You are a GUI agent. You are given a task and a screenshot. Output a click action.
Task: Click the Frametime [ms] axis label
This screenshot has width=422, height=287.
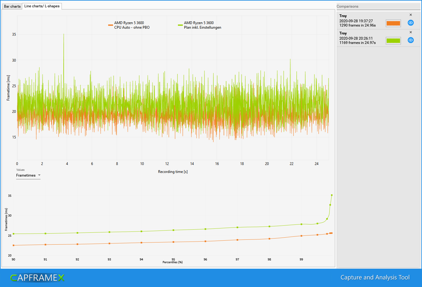(x=8, y=88)
